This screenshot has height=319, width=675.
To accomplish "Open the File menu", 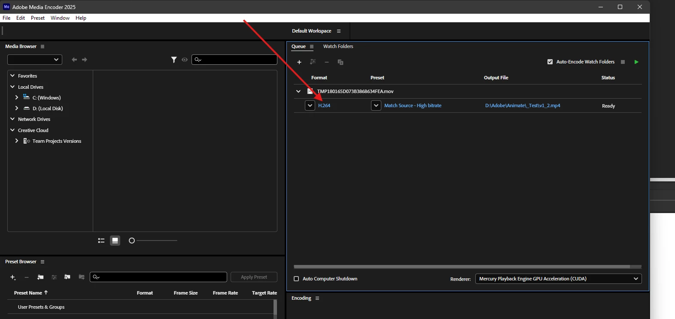I will click(x=6, y=18).
